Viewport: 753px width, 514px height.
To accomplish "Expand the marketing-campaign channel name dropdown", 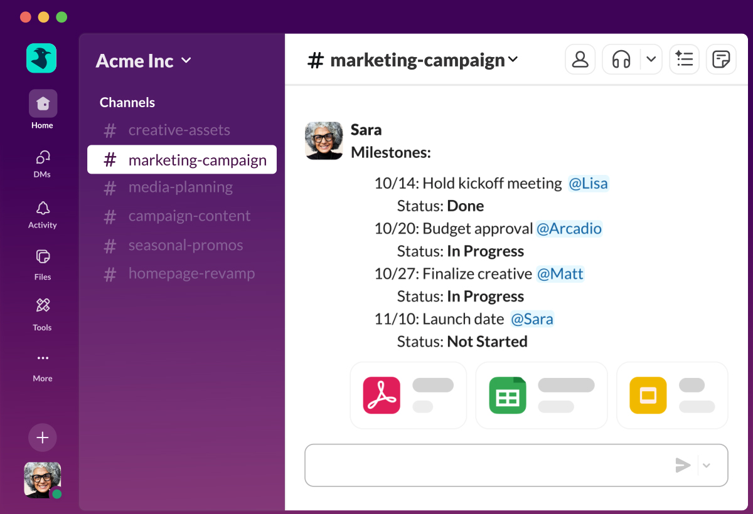I will (x=513, y=60).
